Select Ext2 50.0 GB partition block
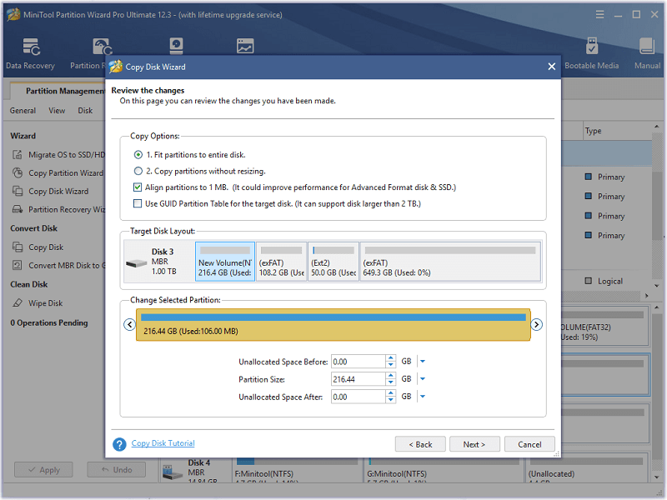 point(333,262)
